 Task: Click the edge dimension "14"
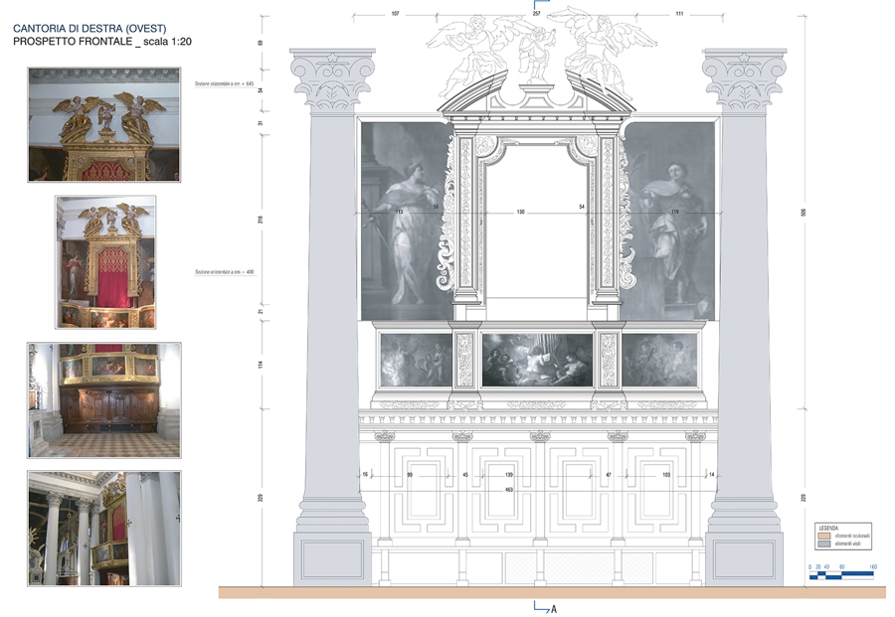pyautogui.click(x=711, y=475)
